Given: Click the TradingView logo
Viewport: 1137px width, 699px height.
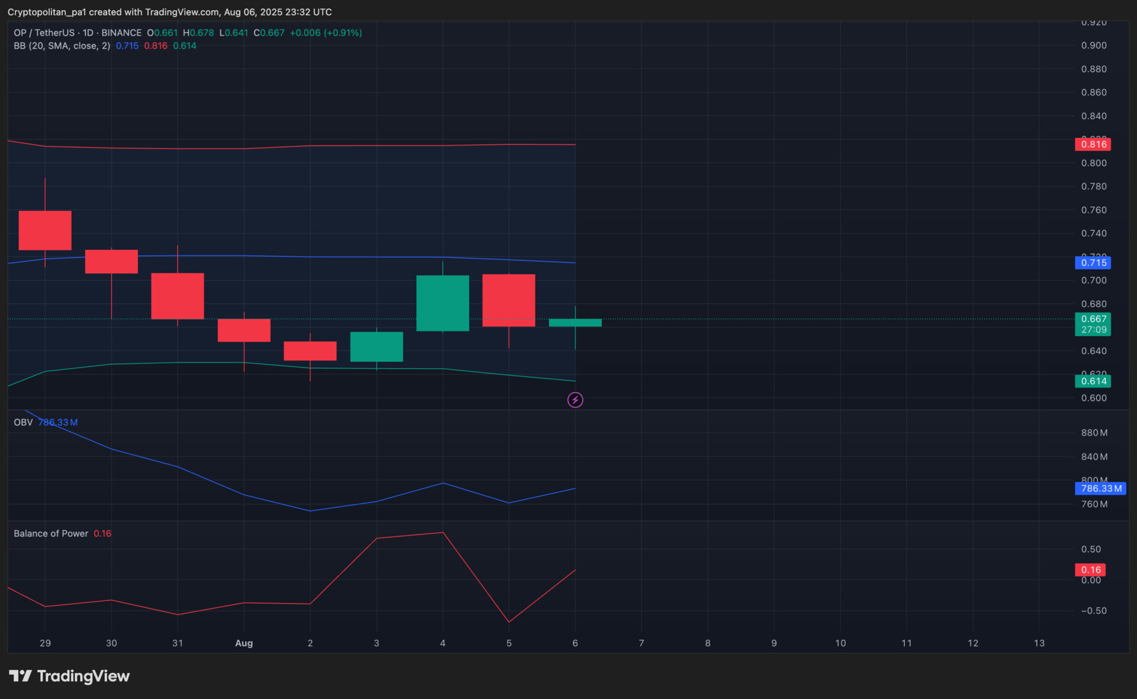Looking at the screenshot, I should [x=69, y=676].
